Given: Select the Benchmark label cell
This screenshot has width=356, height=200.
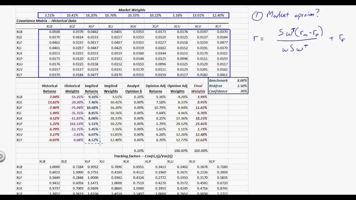Looking at the screenshot, I should 218,81.
